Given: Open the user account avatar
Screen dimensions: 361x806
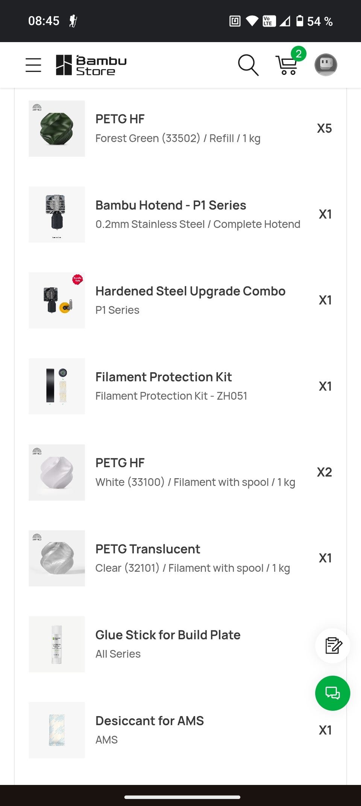Looking at the screenshot, I should pos(326,65).
